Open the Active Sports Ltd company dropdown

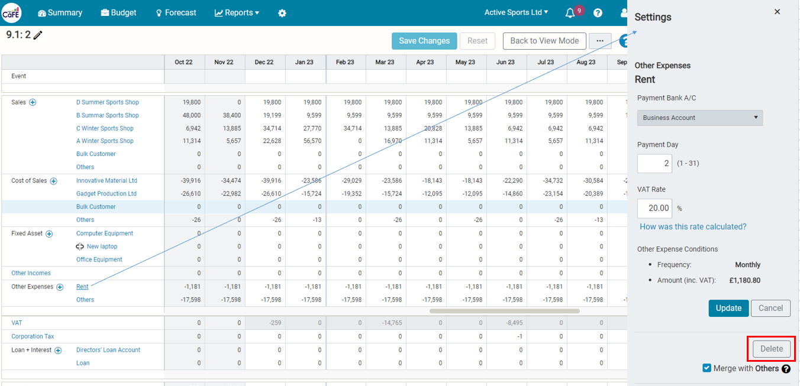pos(516,12)
